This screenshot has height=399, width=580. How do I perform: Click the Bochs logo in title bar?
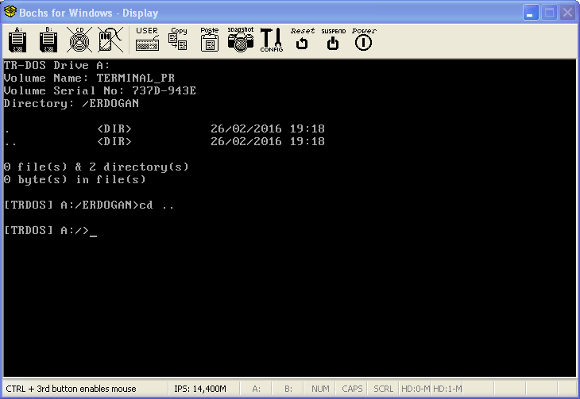[10, 12]
